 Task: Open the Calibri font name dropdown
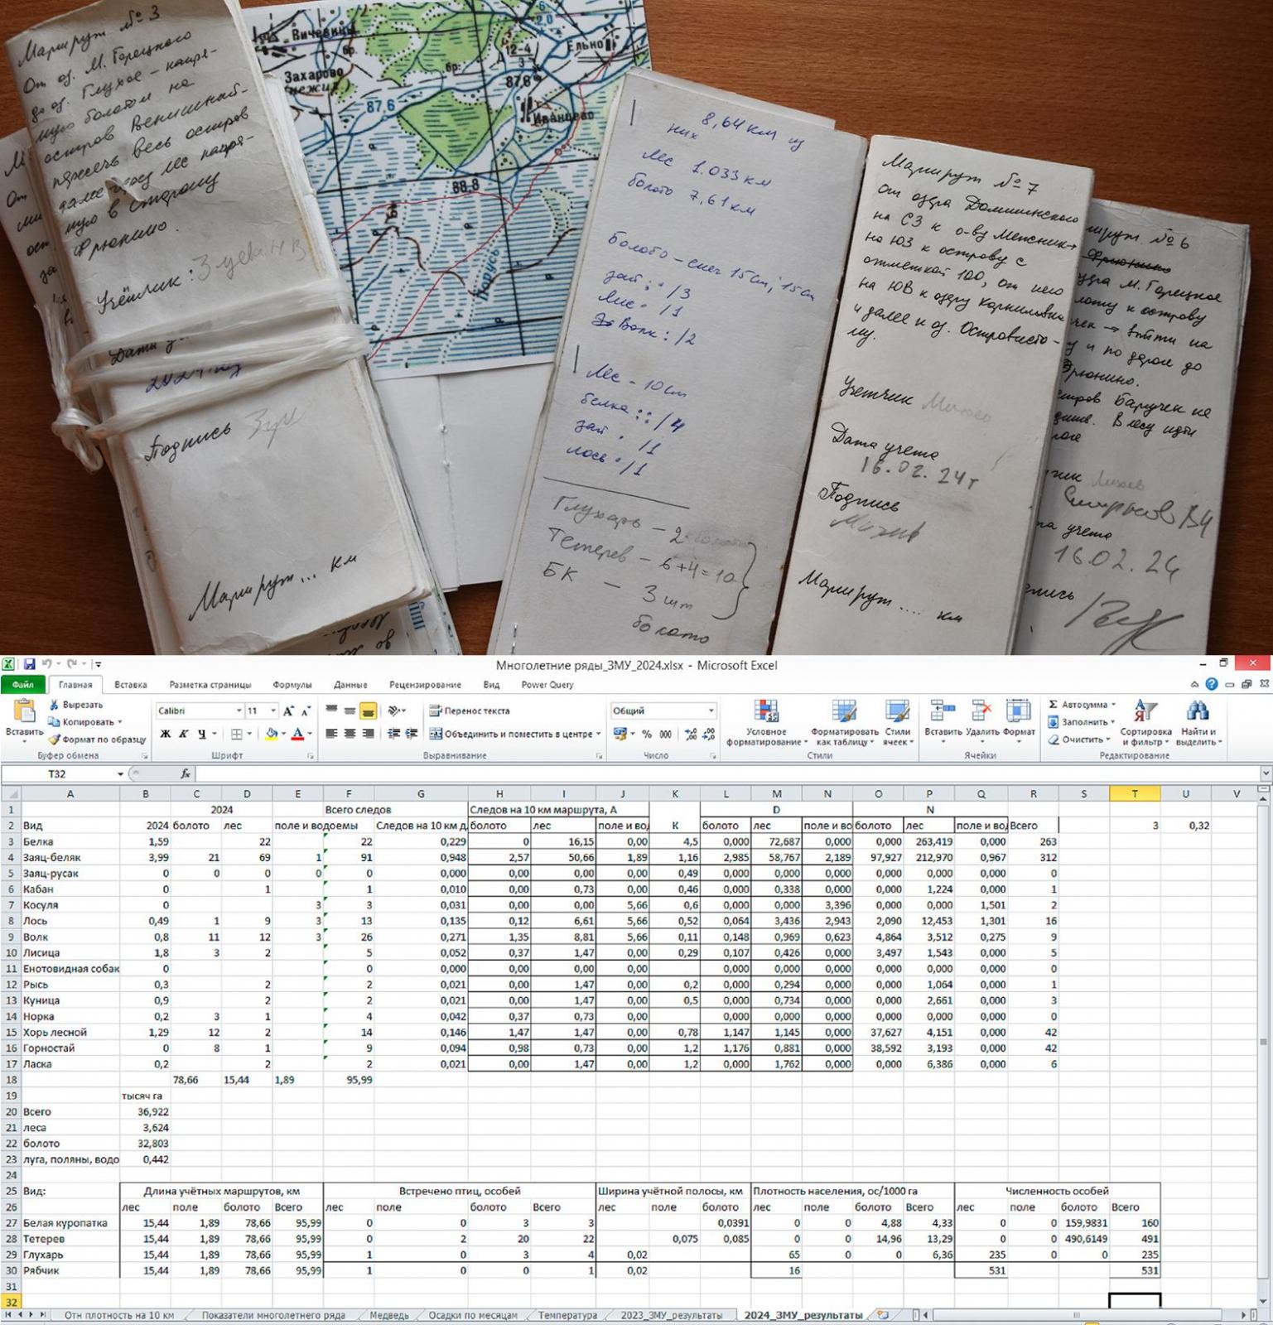point(239,711)
